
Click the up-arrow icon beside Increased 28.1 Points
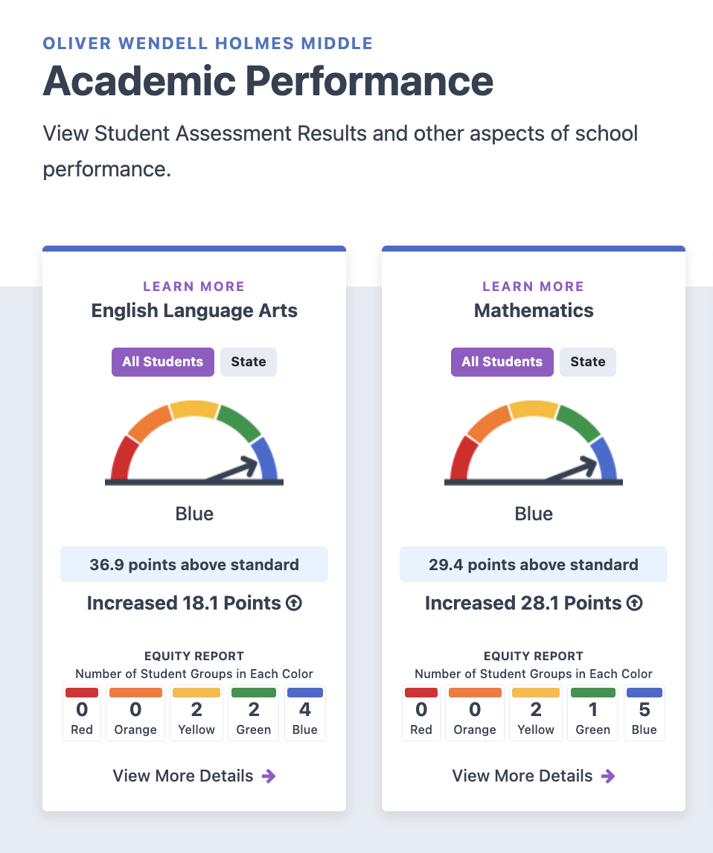(x=634, y=603)
